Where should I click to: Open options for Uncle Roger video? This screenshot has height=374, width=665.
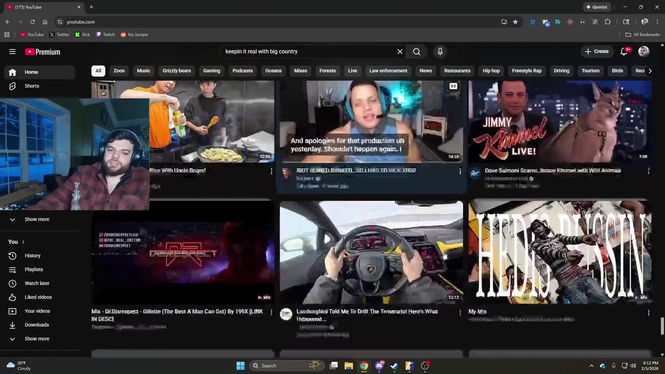(x=271, y=171)
